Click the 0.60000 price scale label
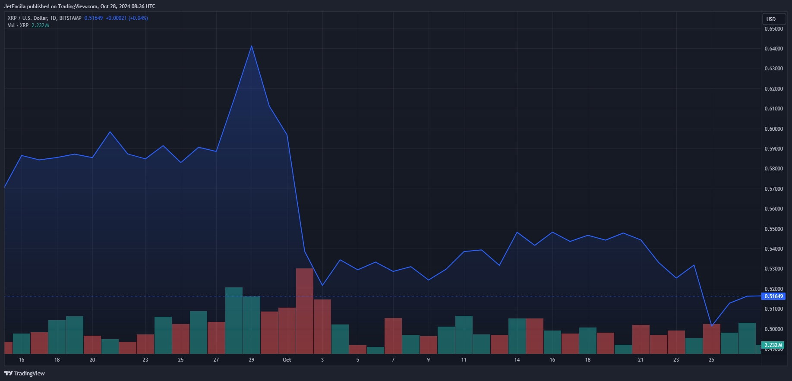 pyautogui.click(x=773, y=129)
